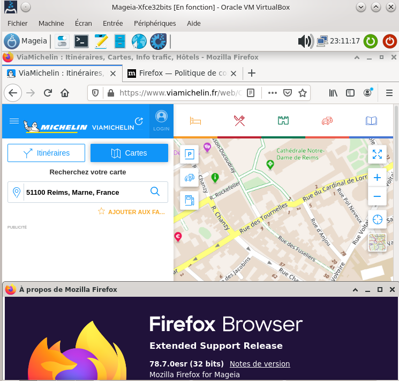Open the VirtualBox Fichier menu
Screen dimensions: 399x381
click(17, 24)
